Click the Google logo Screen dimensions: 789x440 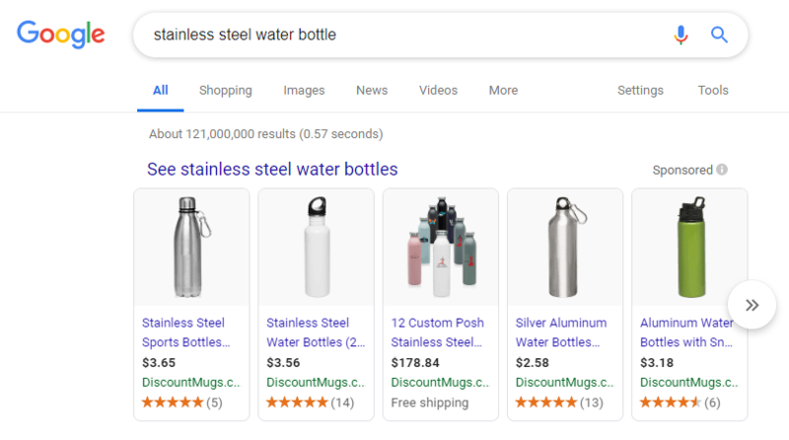pos(61,36)
